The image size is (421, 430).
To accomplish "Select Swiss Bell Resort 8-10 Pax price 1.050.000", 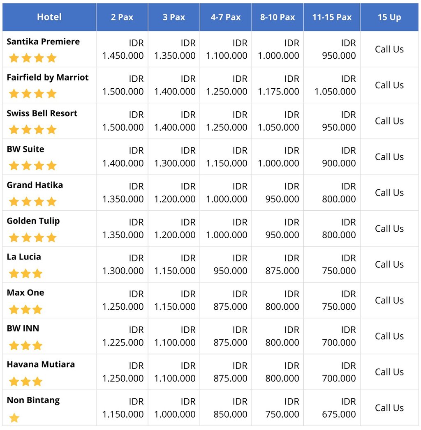I will (x=278, y=127).
